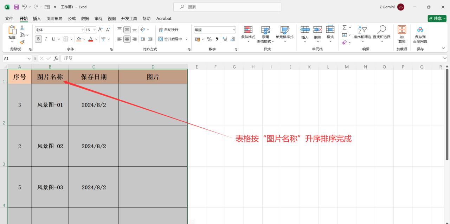Viewport: 450px width, 224px height.
Task: Click the Fill down arrow icon
Action: 345,35
